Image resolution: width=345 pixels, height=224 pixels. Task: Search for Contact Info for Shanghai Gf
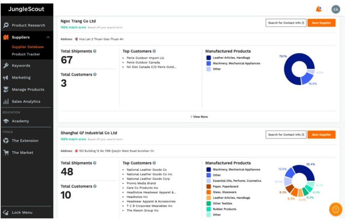pyautogui.click(x=286, y=134)
